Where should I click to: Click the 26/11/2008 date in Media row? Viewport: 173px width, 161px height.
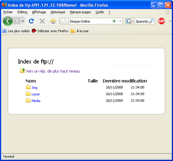[x=114, y=100]
